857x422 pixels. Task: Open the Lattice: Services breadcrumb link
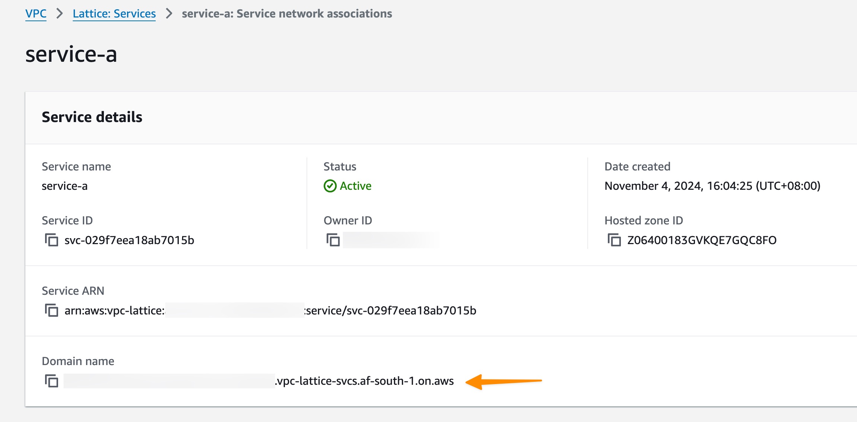tap(114, 13)
